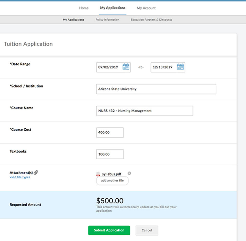Click the PDF file icon for syllabus.pdf

pyautogui.click(x=98, y=174)
